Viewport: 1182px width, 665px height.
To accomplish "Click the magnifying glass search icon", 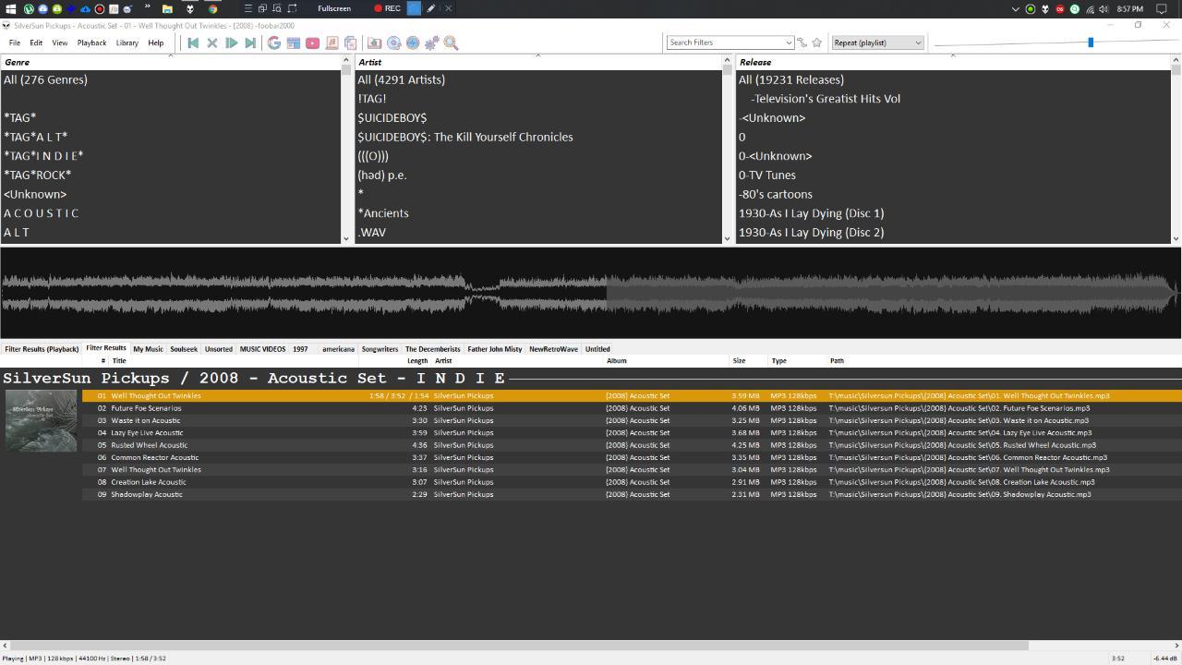I will point(452,42).
